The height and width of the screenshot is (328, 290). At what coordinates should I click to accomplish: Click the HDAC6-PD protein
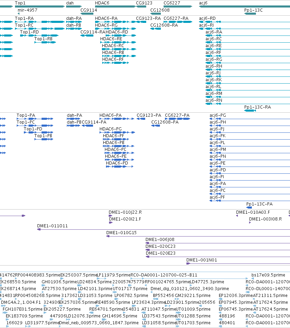(x=119, y=167)
